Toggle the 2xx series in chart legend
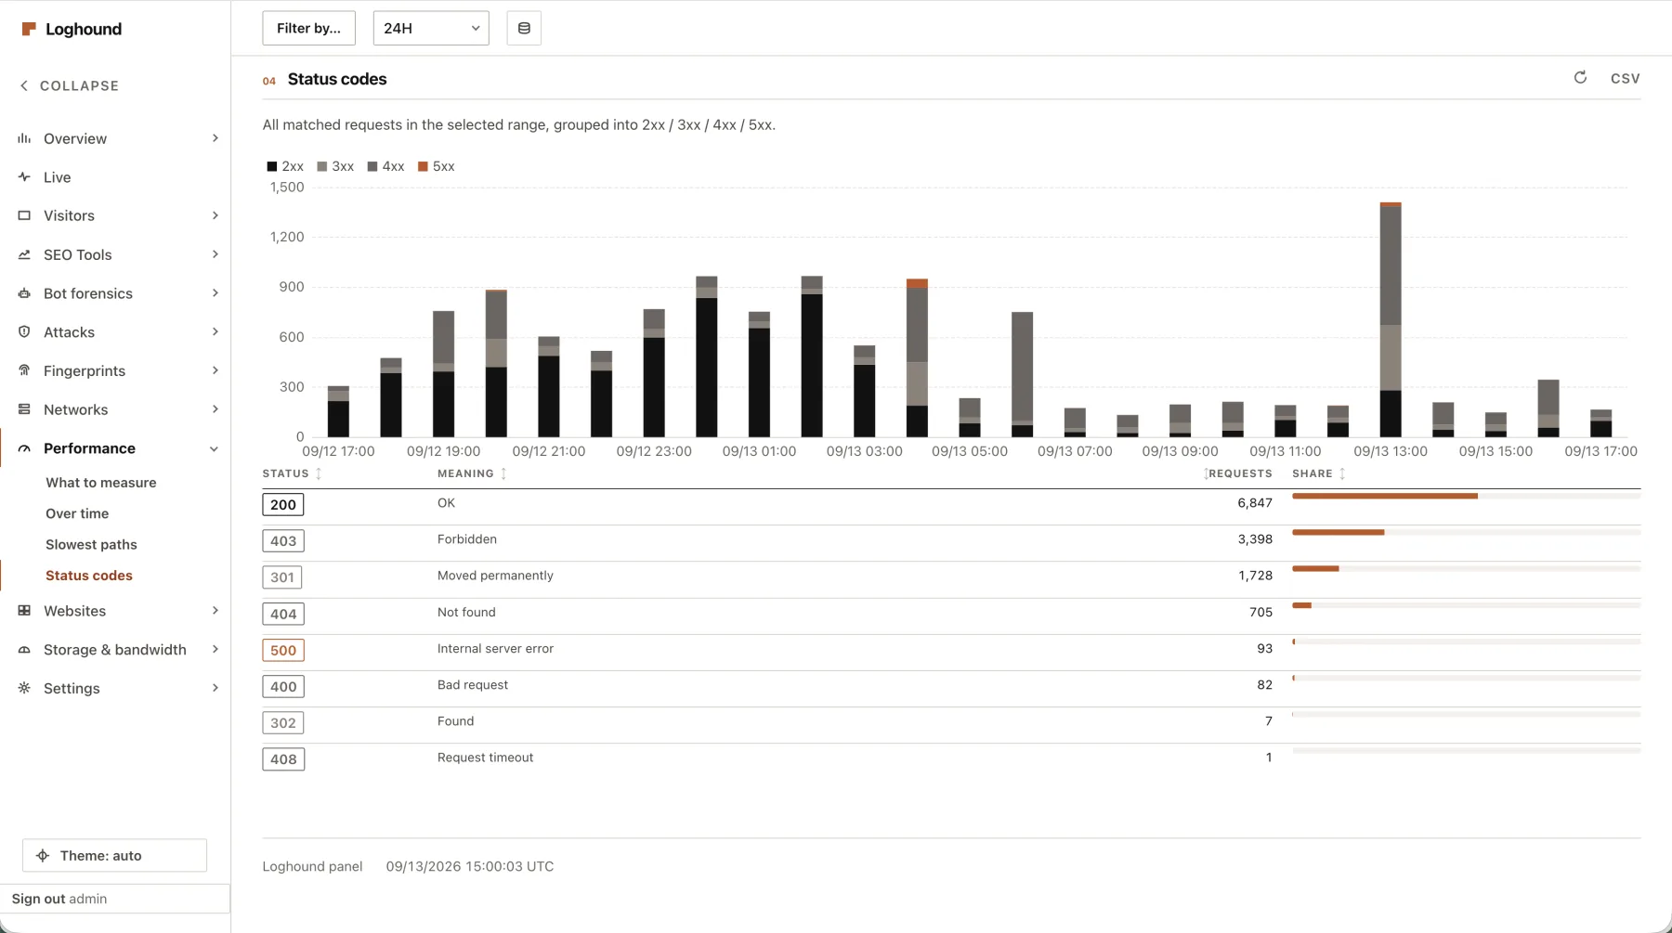This screenshot has height=933, width=1672. point(285,166)
